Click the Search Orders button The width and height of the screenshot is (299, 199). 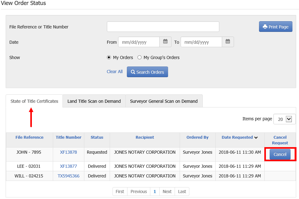click(x=147, y=72)
